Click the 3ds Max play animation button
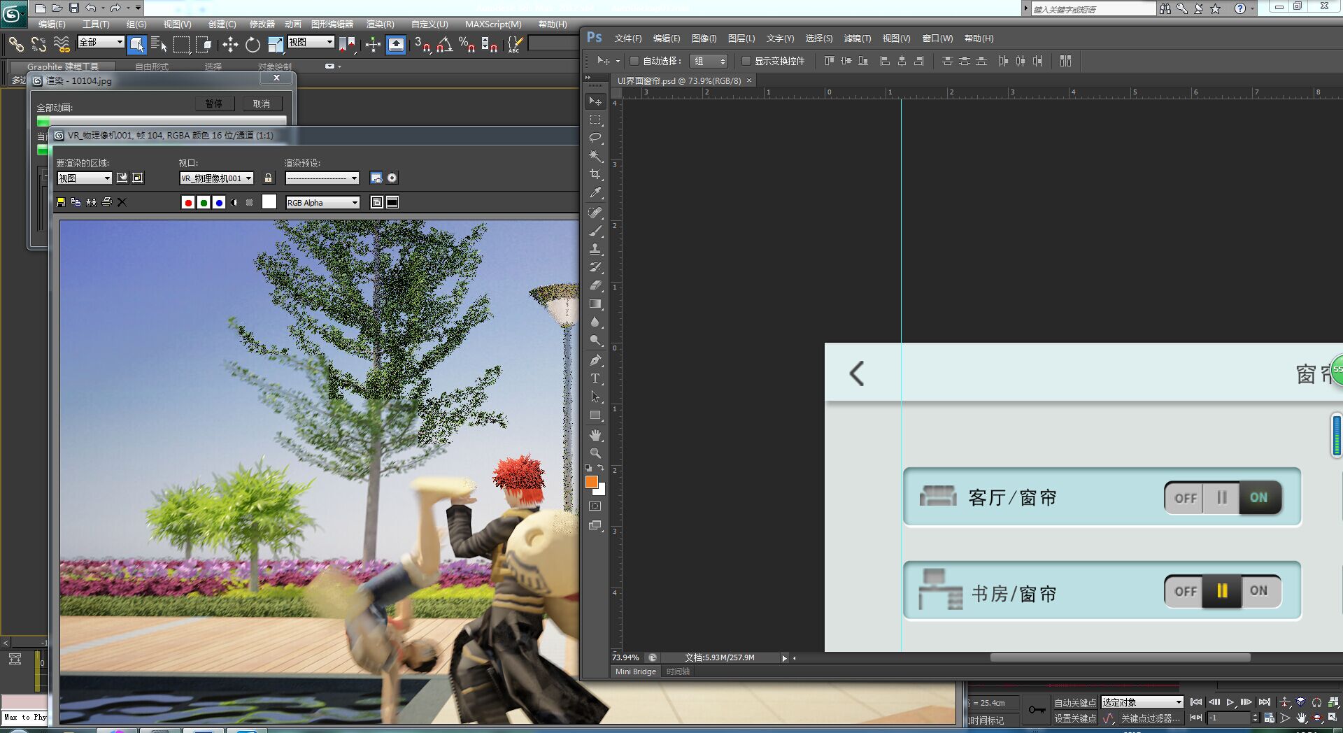Image resolution: width=1343 pixels, height=733 pixels. click(1230, 702)
